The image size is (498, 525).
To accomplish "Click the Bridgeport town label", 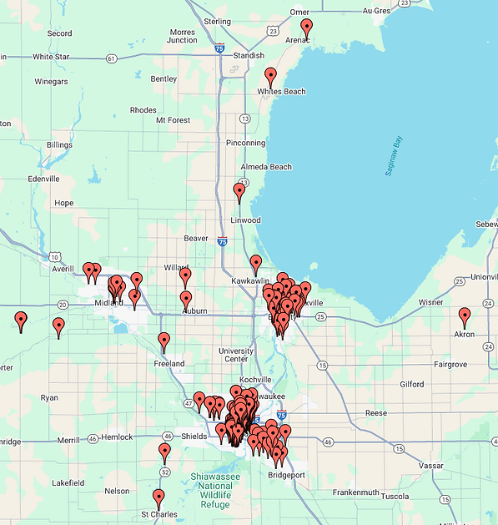I will point(286,475).
